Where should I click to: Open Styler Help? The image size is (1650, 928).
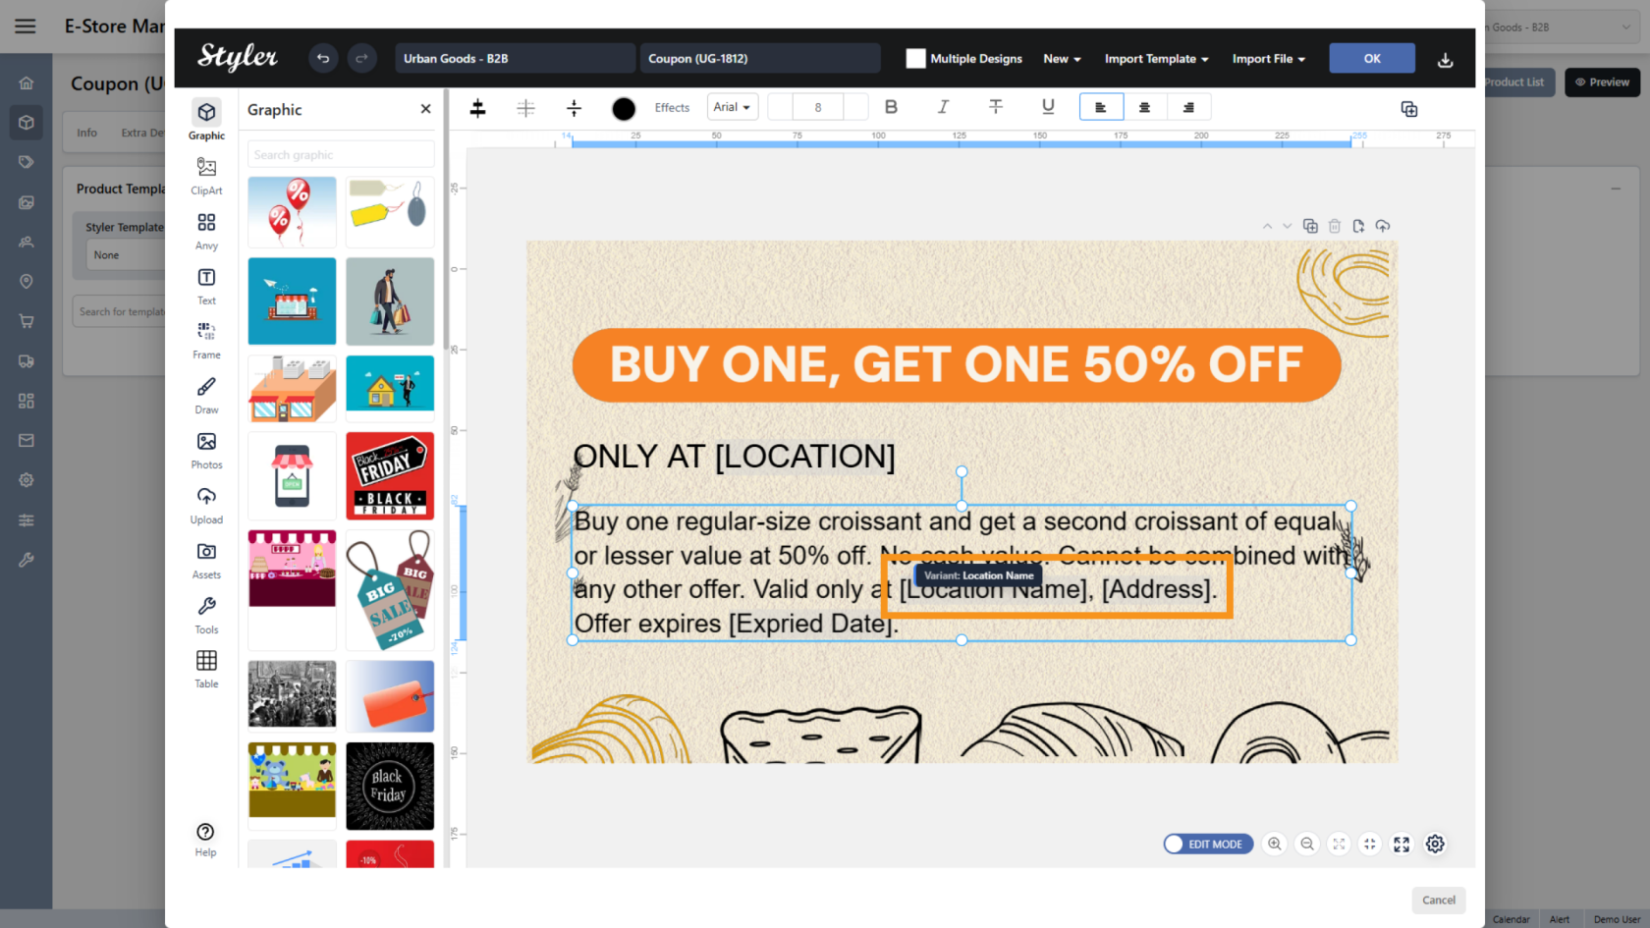click(x=205, y=840)
